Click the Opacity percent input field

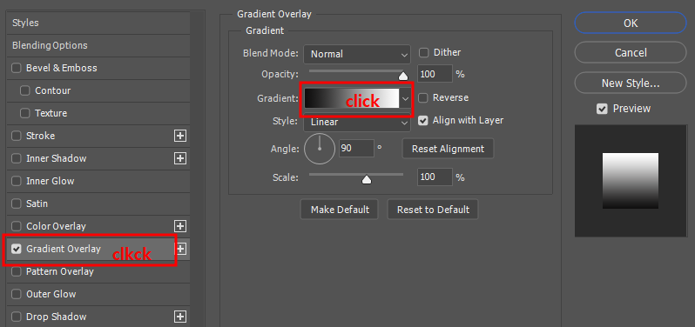pos(435,74)
